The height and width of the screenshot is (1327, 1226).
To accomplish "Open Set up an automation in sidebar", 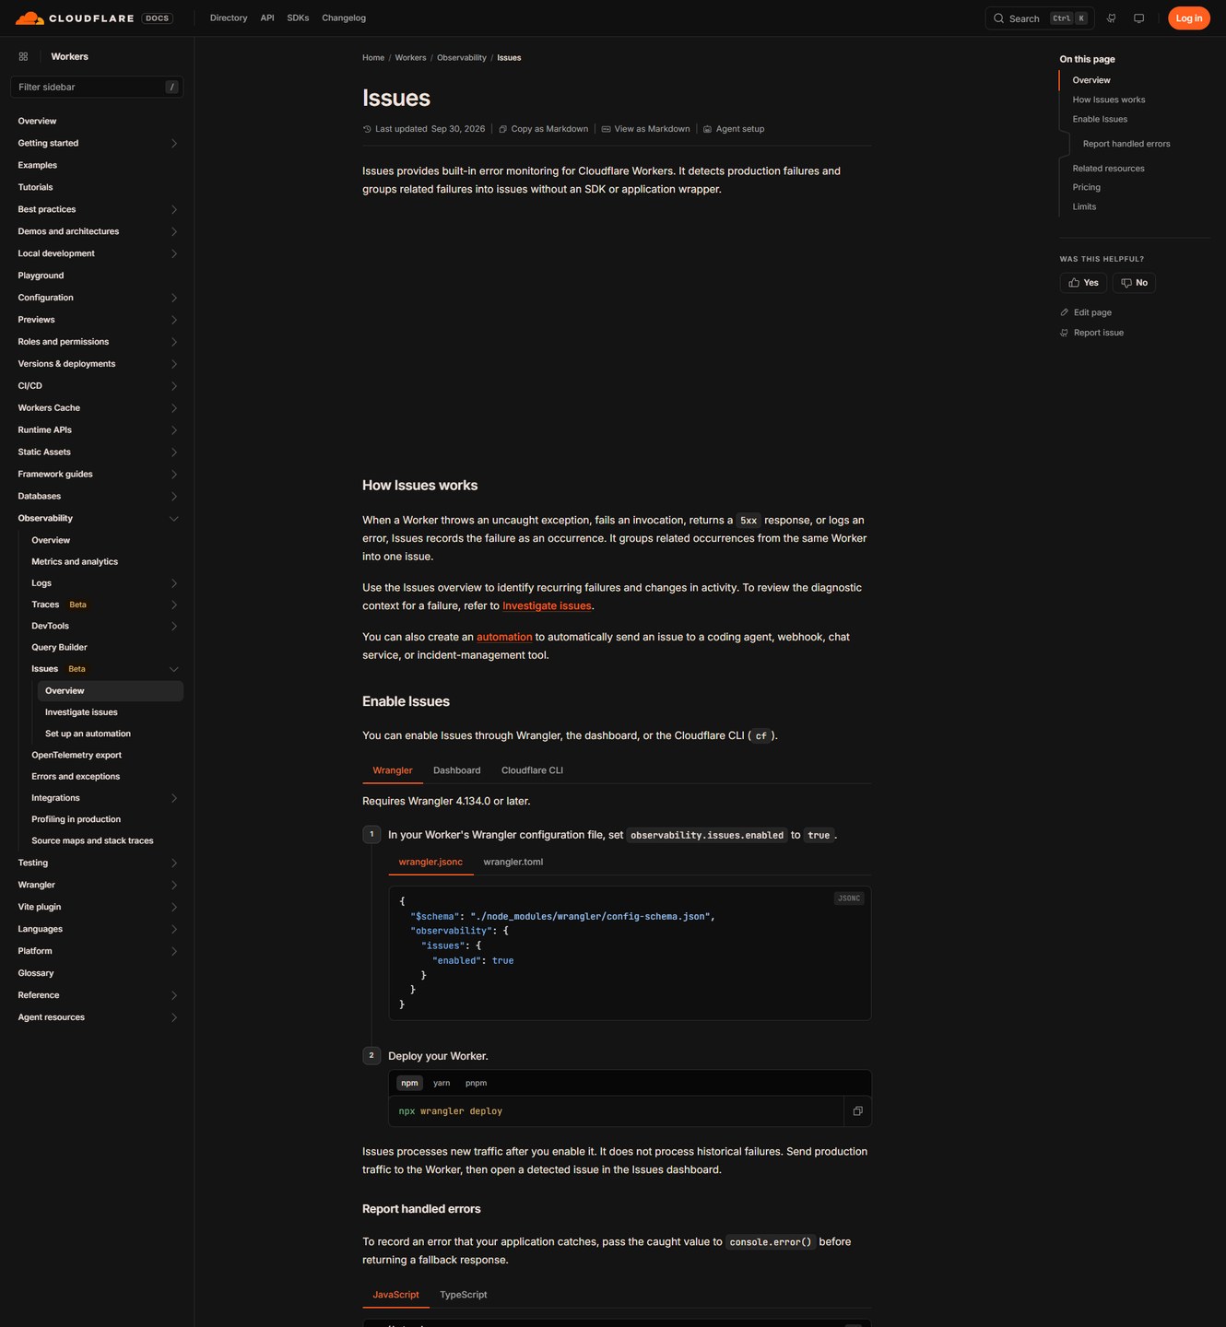I will click(x=88, y=734).
